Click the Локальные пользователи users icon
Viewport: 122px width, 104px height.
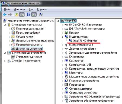coord(13,41)
